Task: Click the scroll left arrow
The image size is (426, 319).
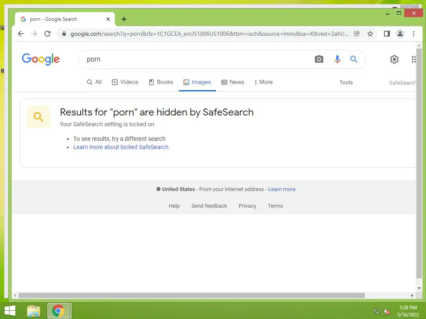Action: point(15,295)
